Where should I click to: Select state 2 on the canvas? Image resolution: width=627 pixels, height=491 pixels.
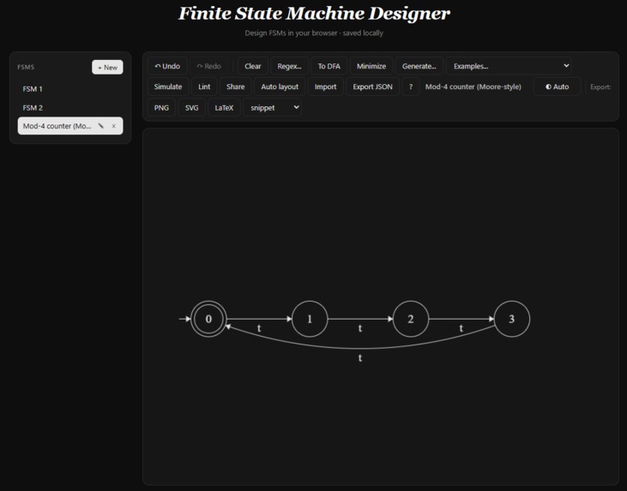pos(411,319)
